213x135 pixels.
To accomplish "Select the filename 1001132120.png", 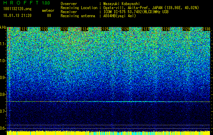I will pyautogui.click(x=18, y=9).
